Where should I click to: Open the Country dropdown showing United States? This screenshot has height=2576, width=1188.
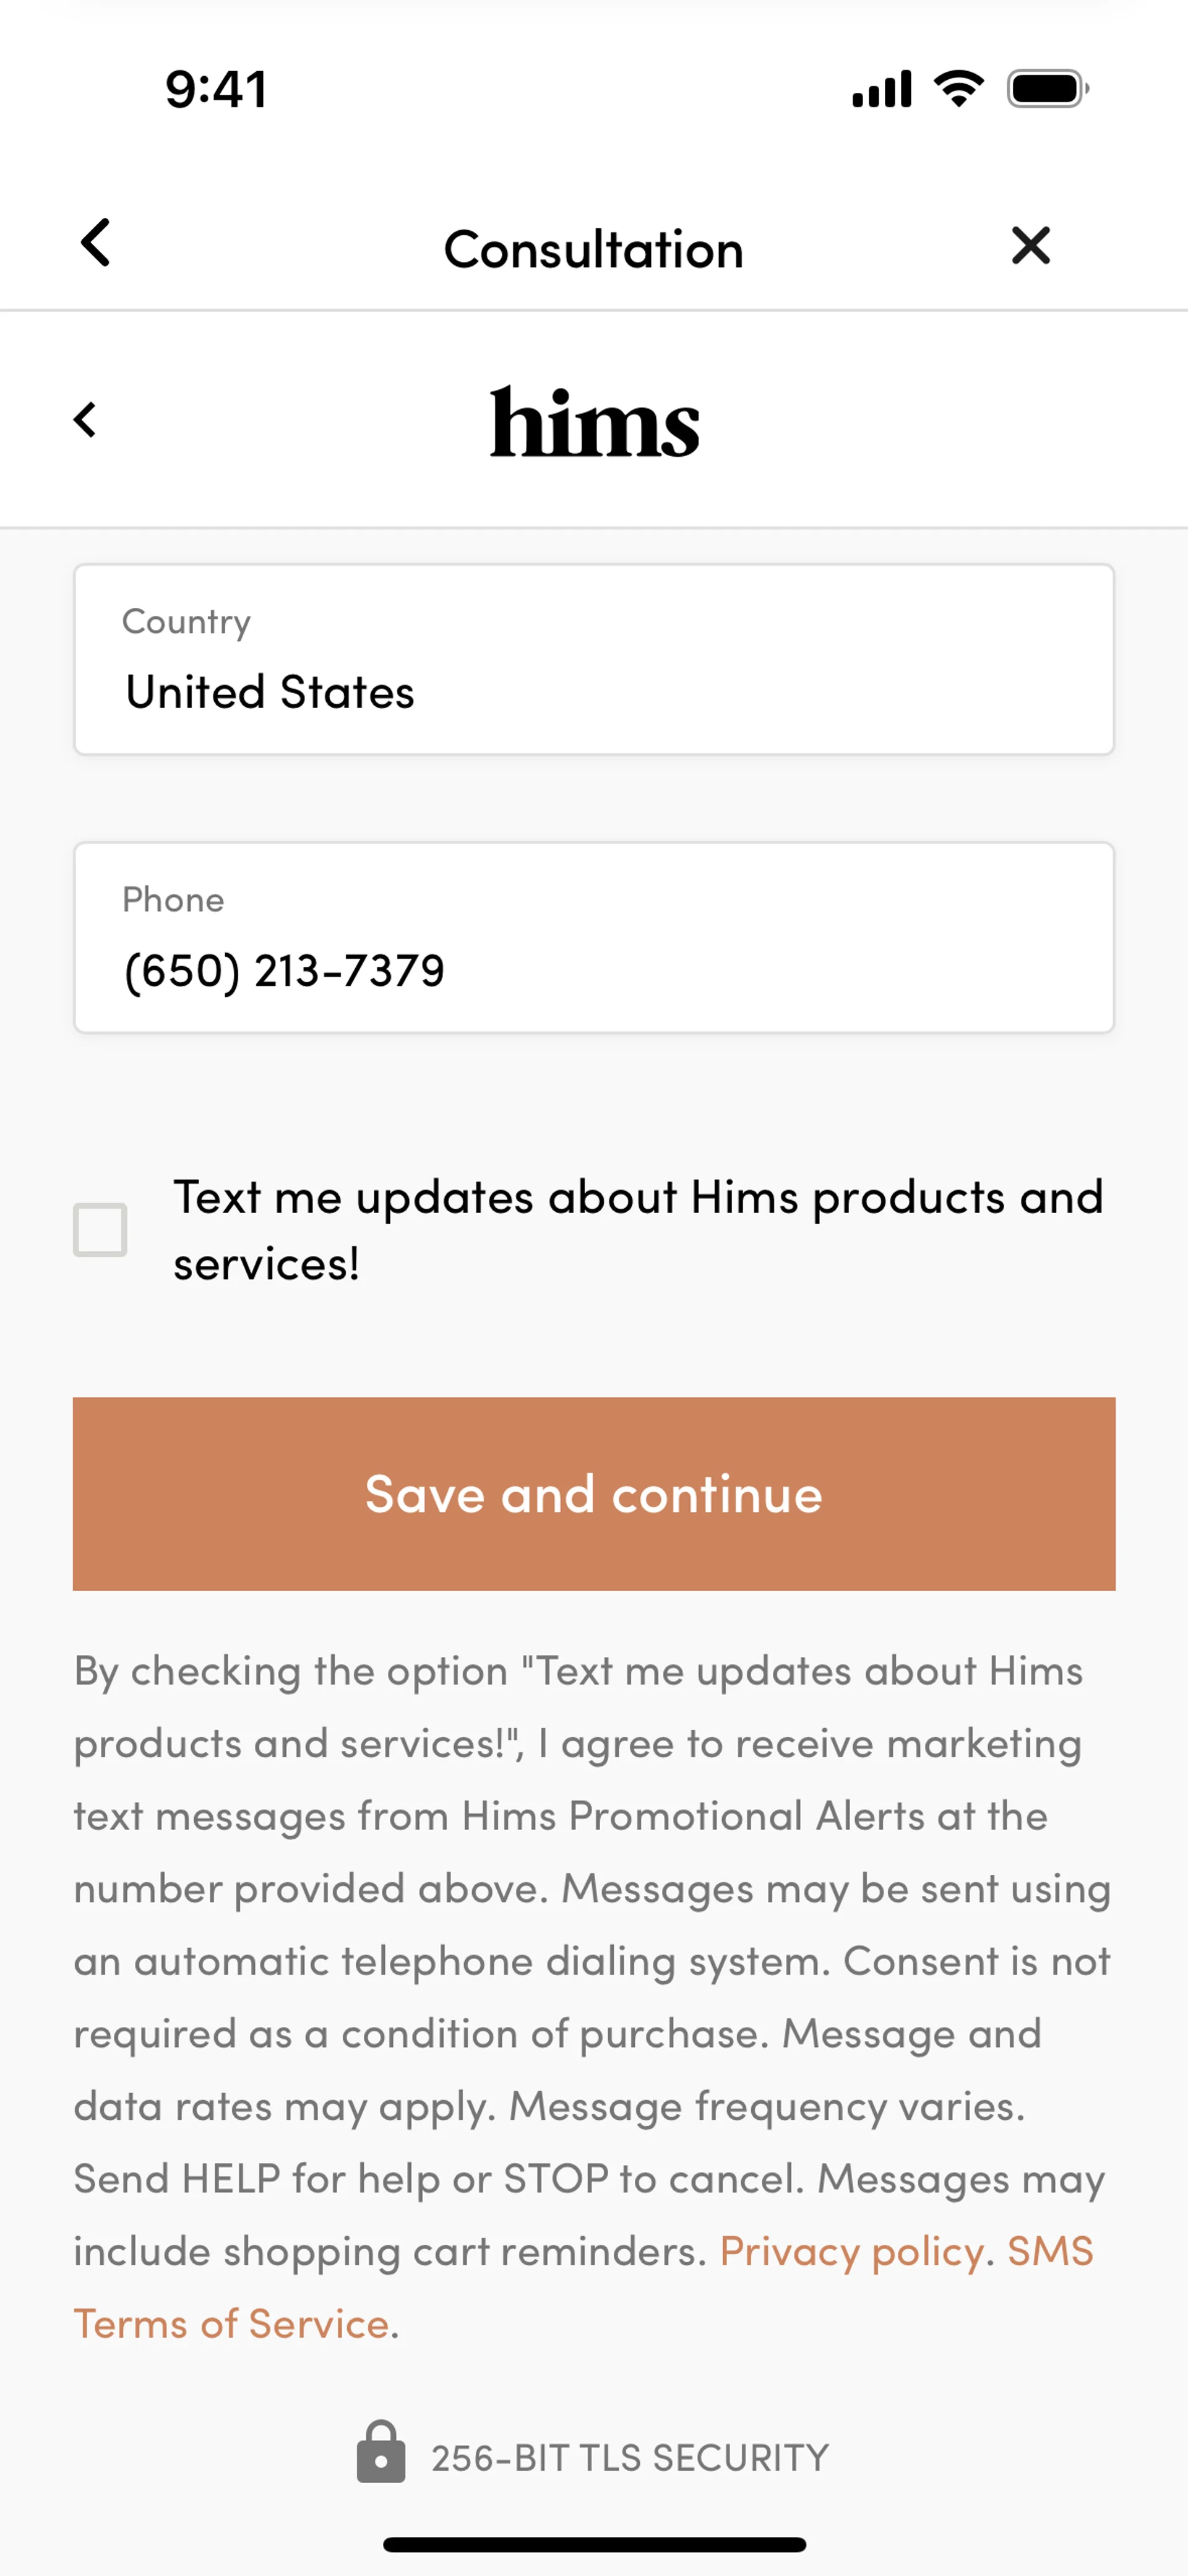pyautogui.click(x=594, y=660)
